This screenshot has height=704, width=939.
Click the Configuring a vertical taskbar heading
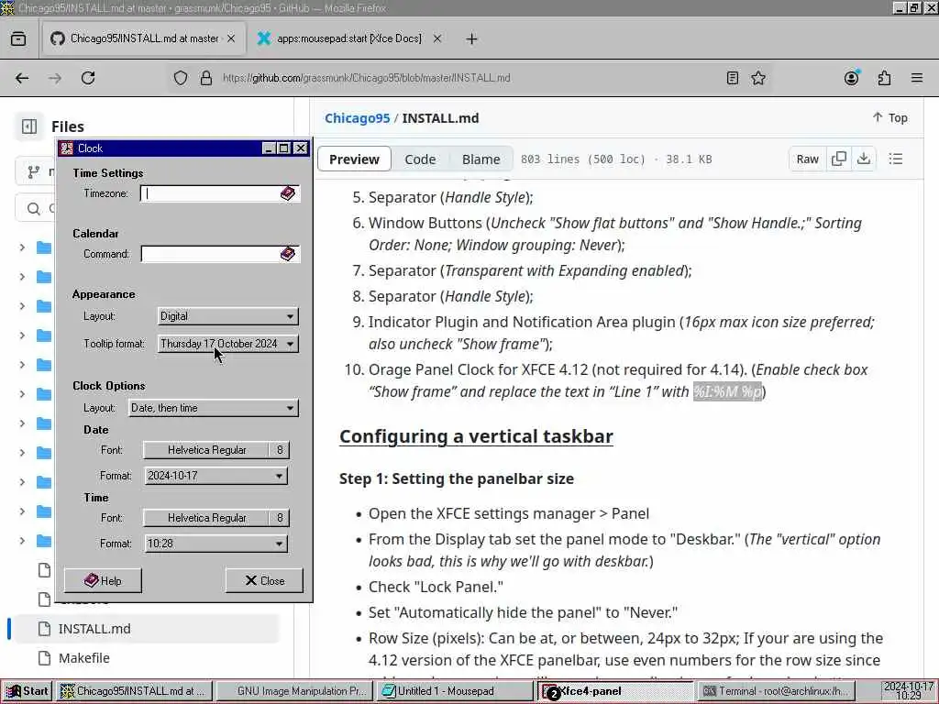pos(476,436)
